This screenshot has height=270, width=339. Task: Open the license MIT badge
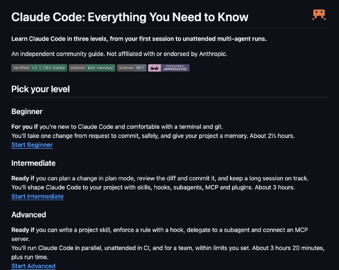132,68
